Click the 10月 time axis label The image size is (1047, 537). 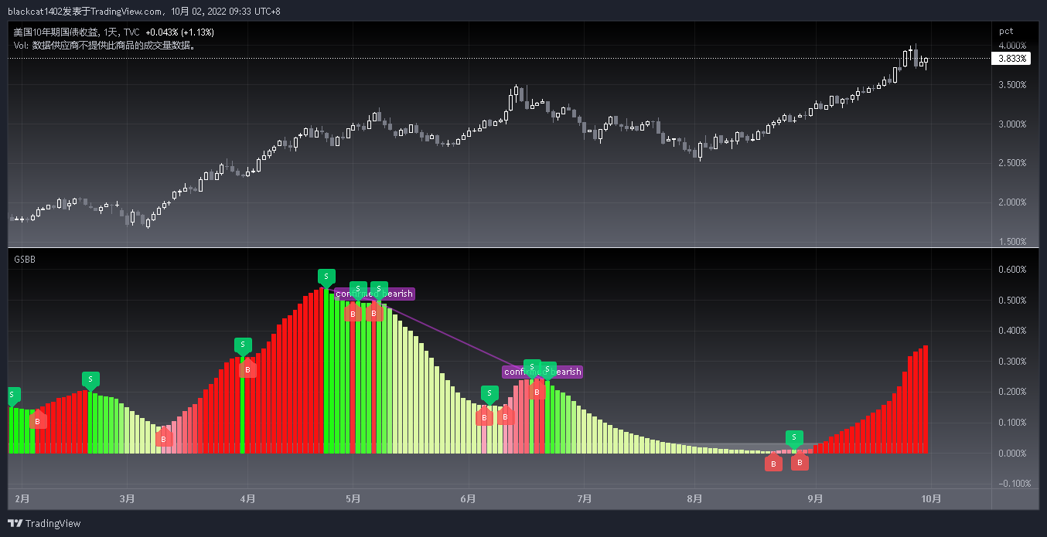pos(931,499)
